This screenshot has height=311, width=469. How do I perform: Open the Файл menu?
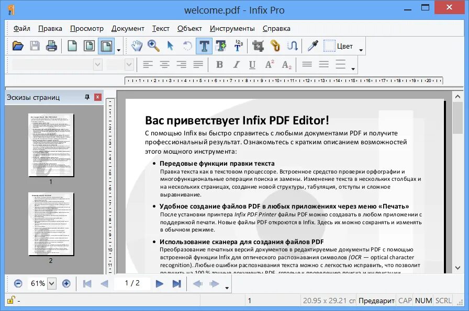pos(22,28)
